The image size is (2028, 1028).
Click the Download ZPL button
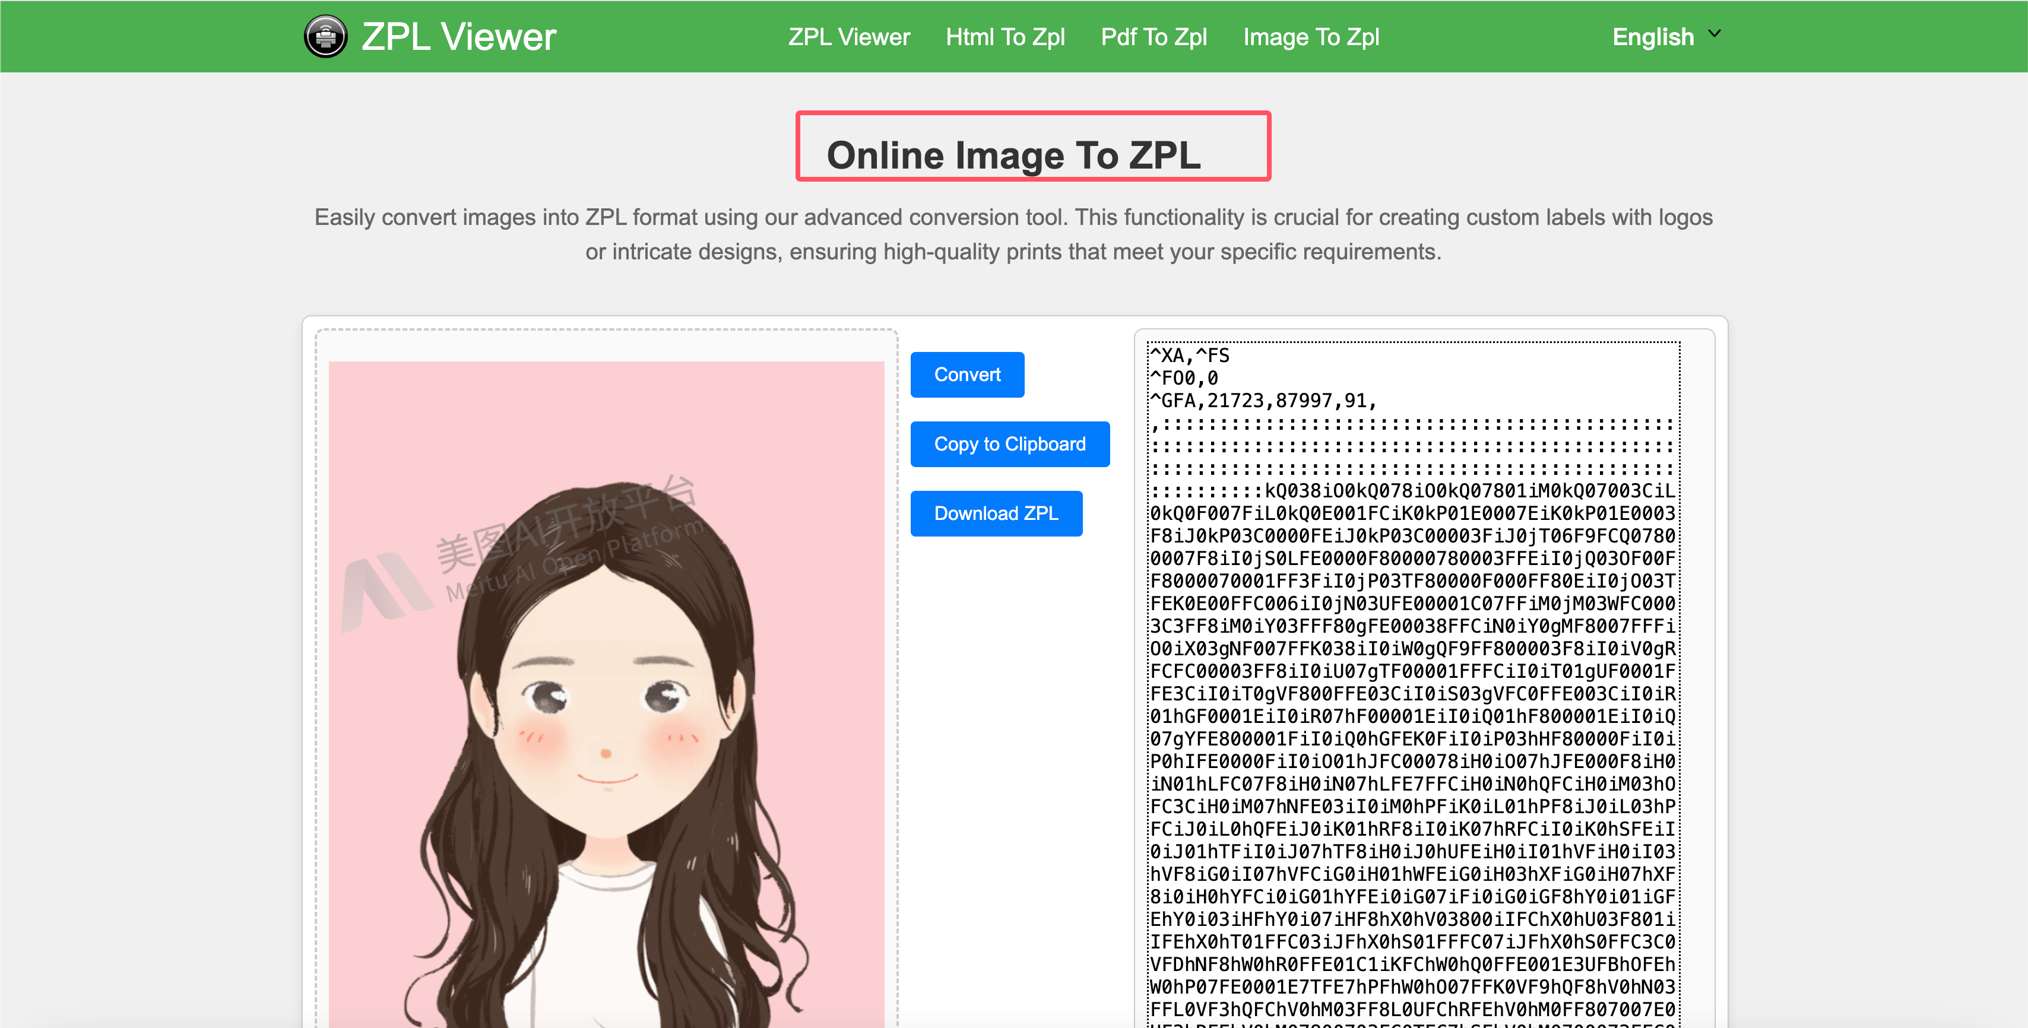(x=996, y=513)
